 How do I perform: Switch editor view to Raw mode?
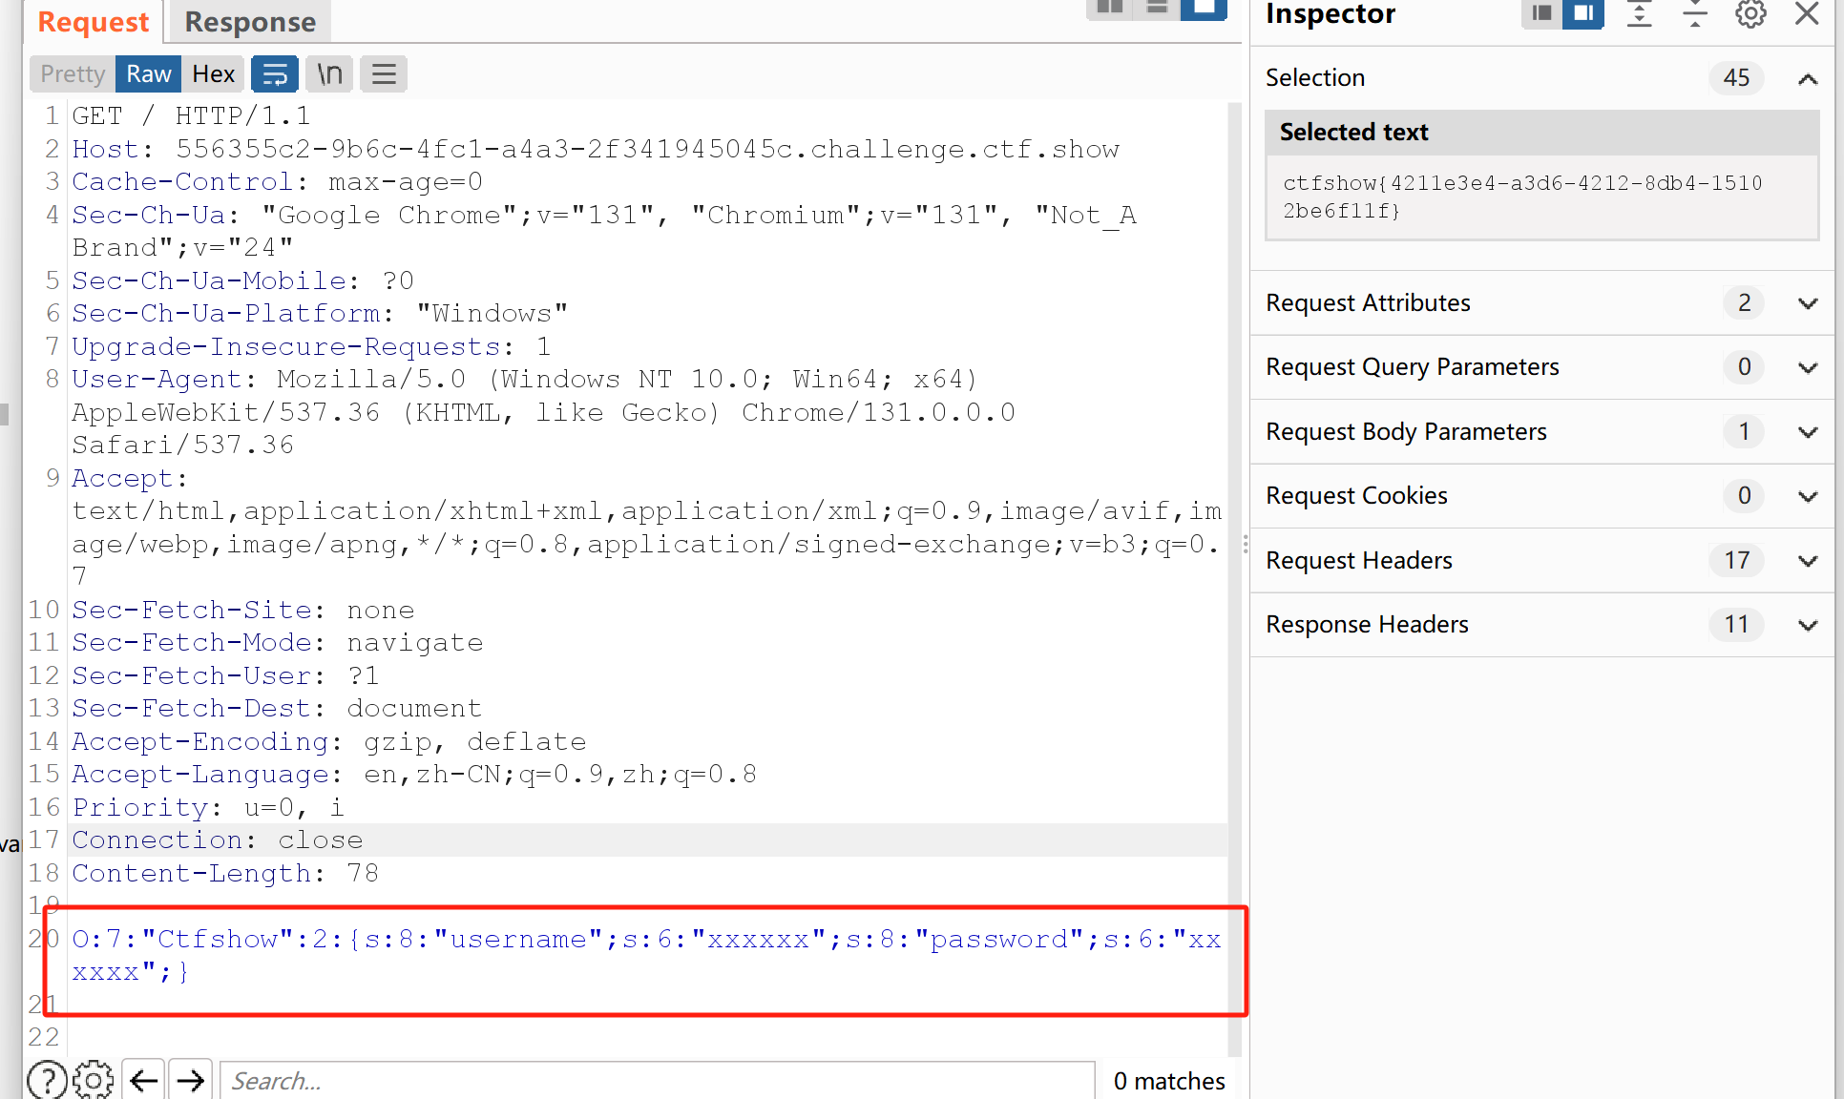point(148,74)
